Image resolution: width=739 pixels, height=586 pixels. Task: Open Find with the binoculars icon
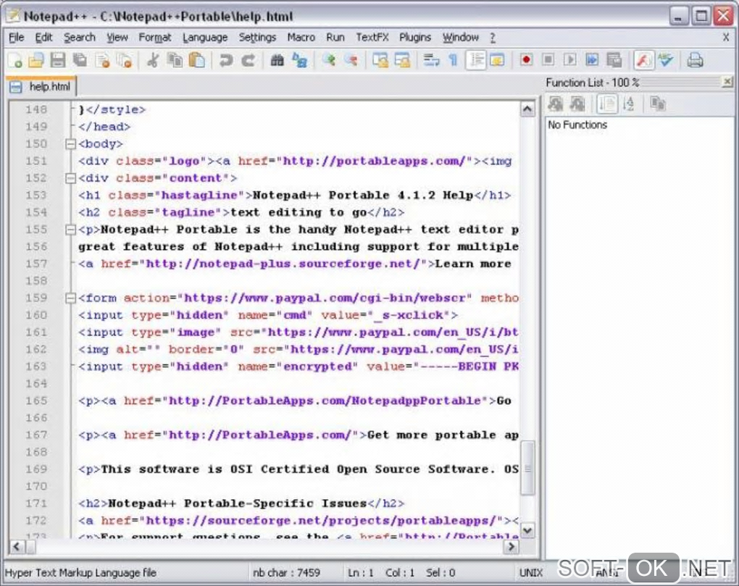point(277,60)
